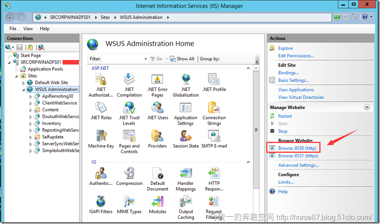Open .NET Trust Levels feature
Screen dimensions: 380x224
129,114
